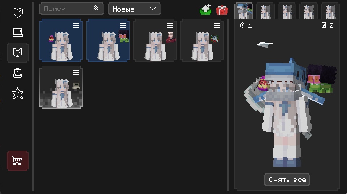Open menu of the crossed swords card
The image size is (347, 194).
click(x=217, y=26)
